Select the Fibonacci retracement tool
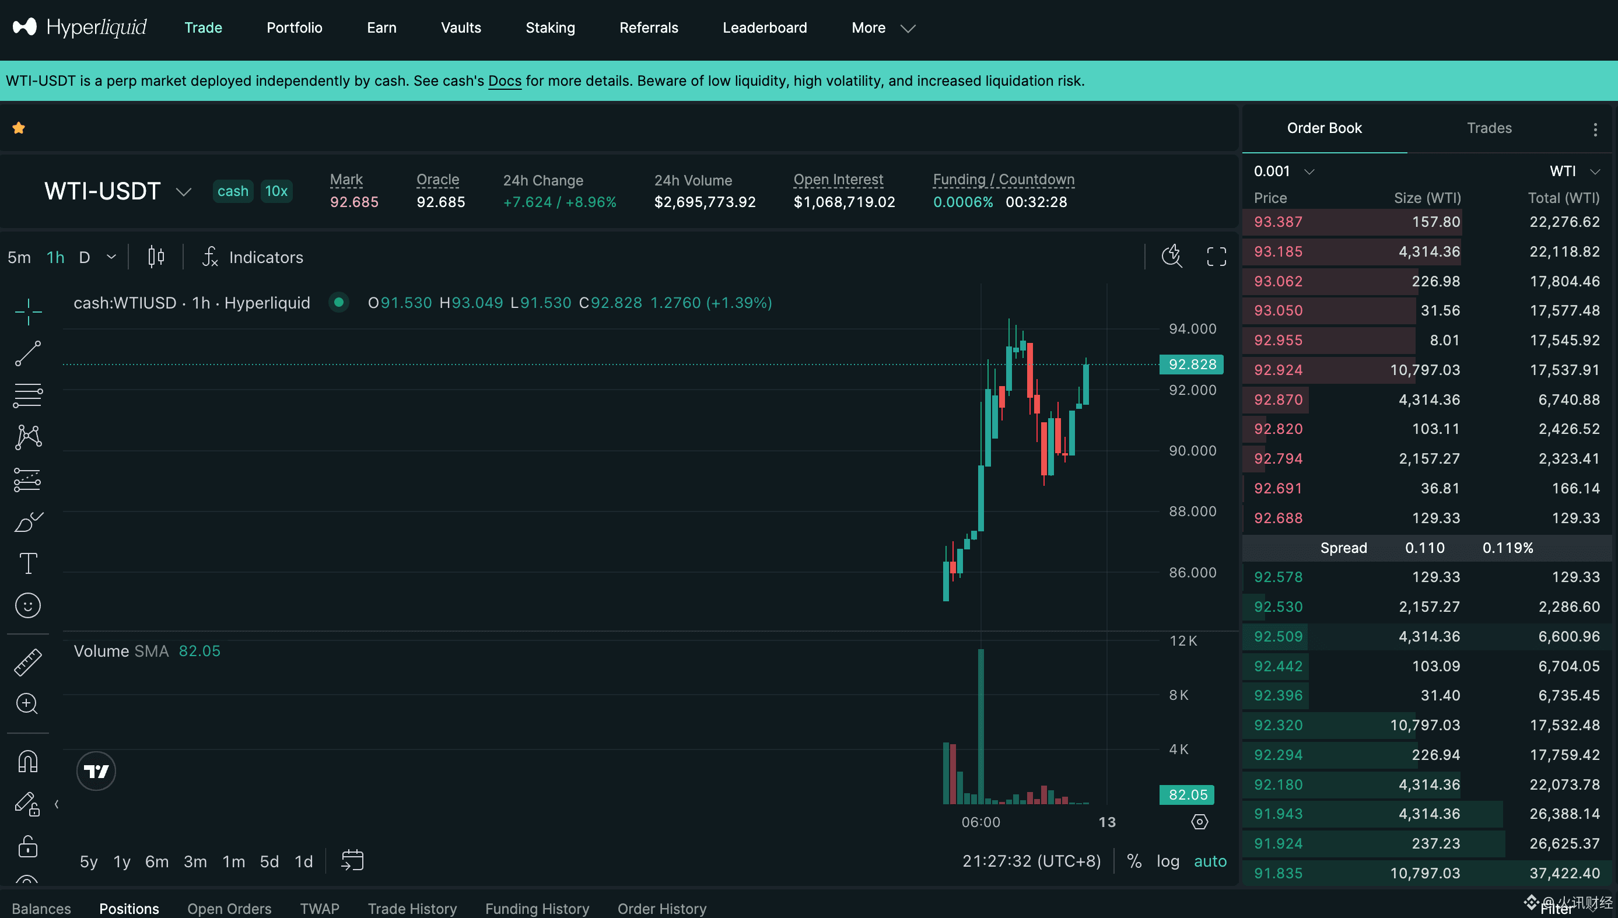 (28, 395)
